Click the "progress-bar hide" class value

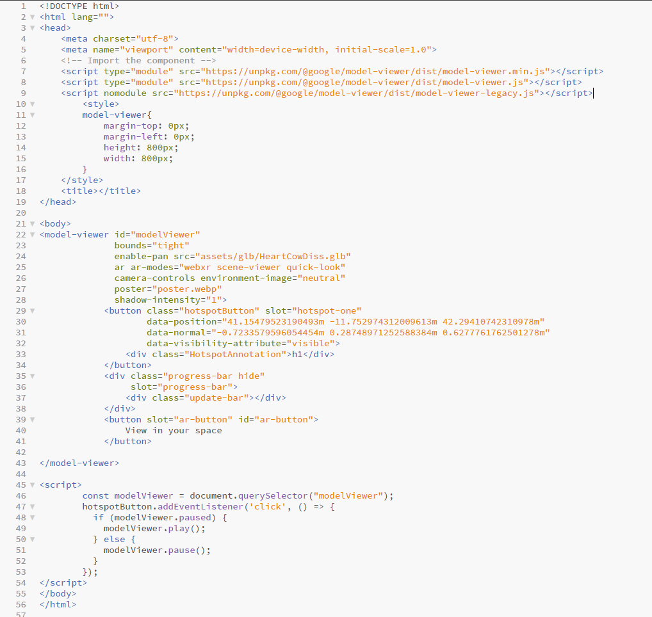point(214,376)
